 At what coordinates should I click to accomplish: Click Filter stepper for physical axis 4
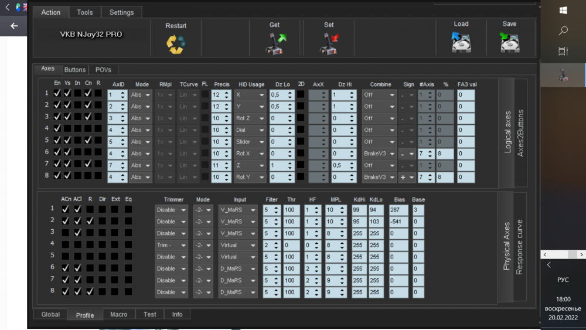pyautogui.click(x=276, y=245)
